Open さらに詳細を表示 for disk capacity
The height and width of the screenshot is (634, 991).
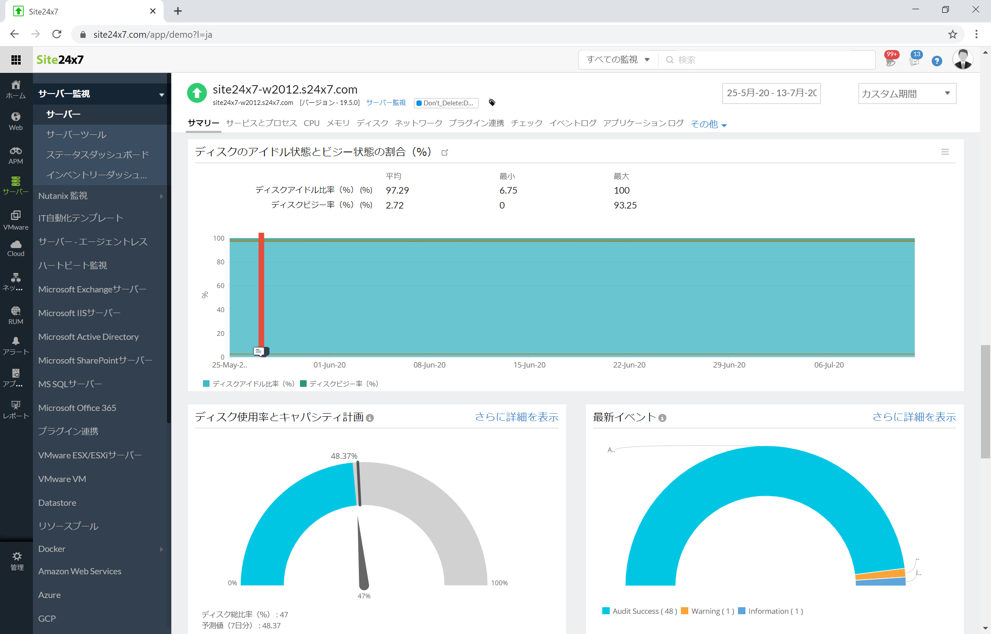tap(517, 417)
